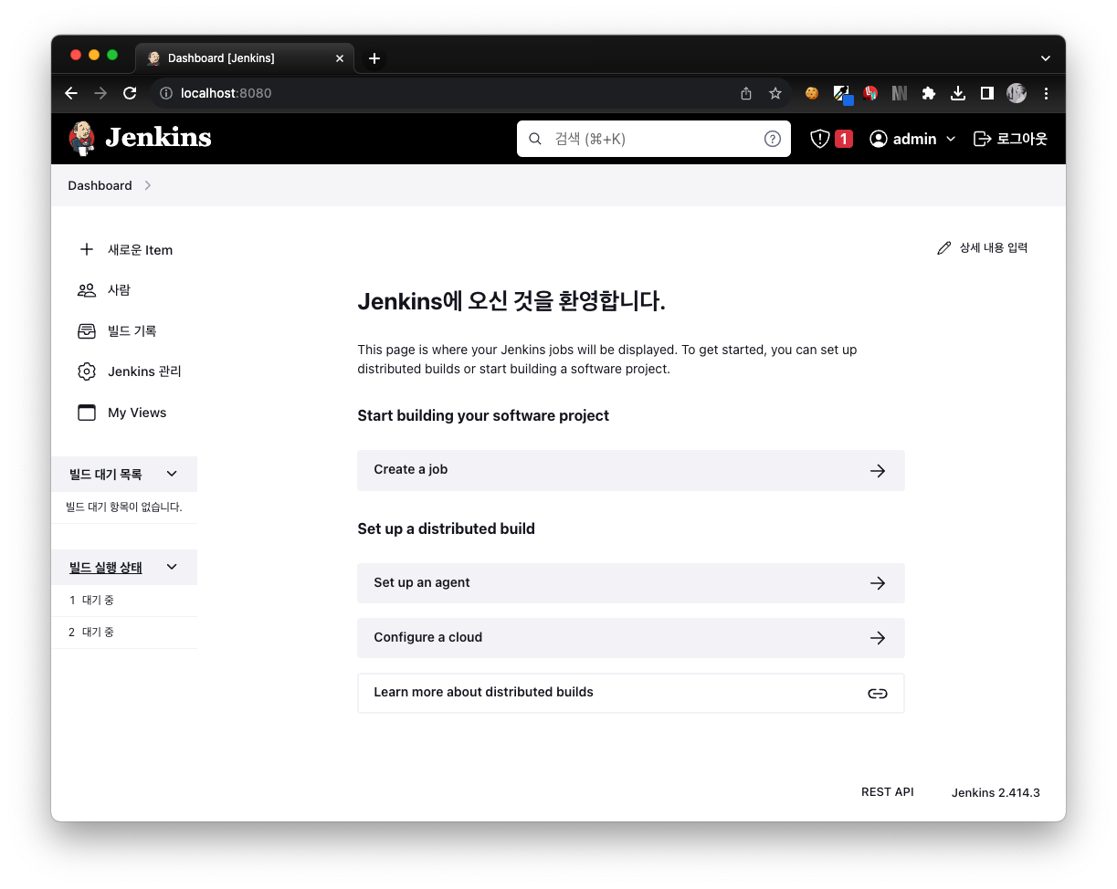Click browser forward arrow button

100,93
